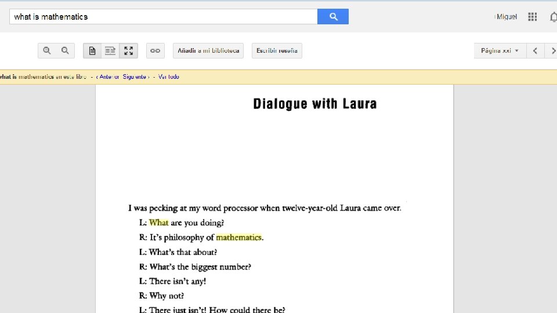Viewport: 557px width, 313px height.
Task: Click highlighted word 'mathematics' in page
Action: (x=238, y=237)
